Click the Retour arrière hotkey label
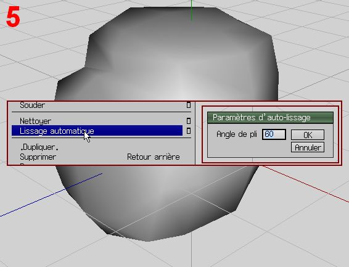This screenshot has width=349, height=267. (154, 157)
